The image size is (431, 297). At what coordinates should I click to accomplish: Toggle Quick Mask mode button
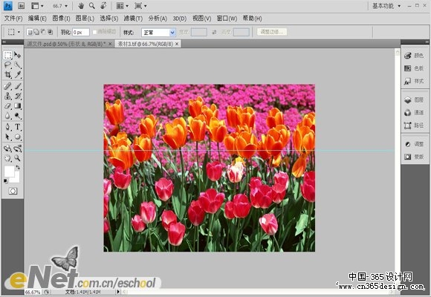coord(13,191)
